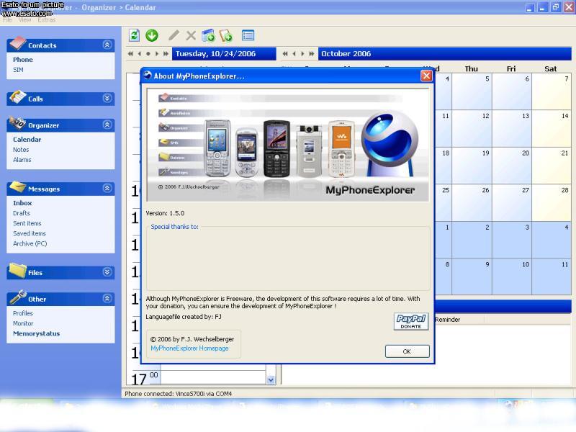Collapse the Other sidebar section

(x=107, y=298)
